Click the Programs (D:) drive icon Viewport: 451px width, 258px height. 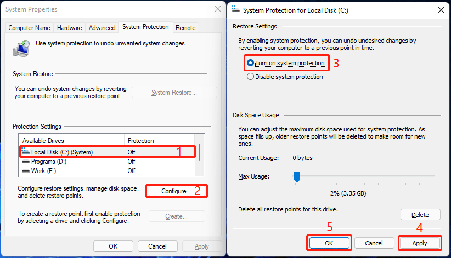pyautogui.click(x=25, y=162)
